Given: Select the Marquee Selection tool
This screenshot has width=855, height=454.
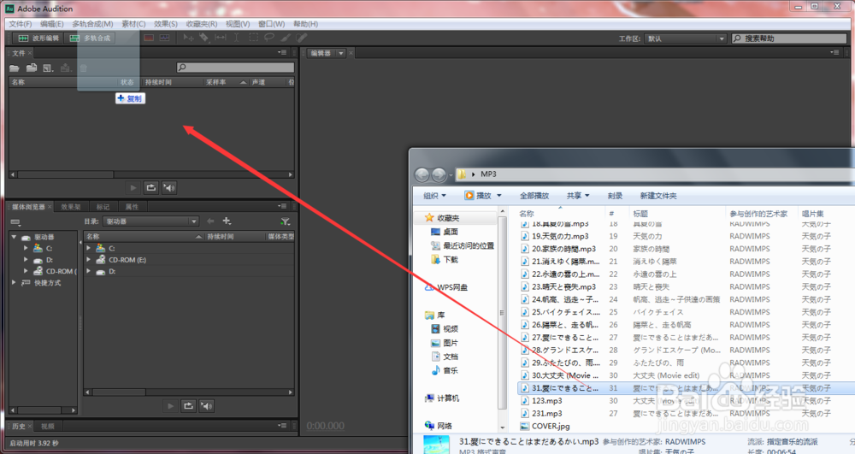Looking at the screenshot, I should point(254,38).
